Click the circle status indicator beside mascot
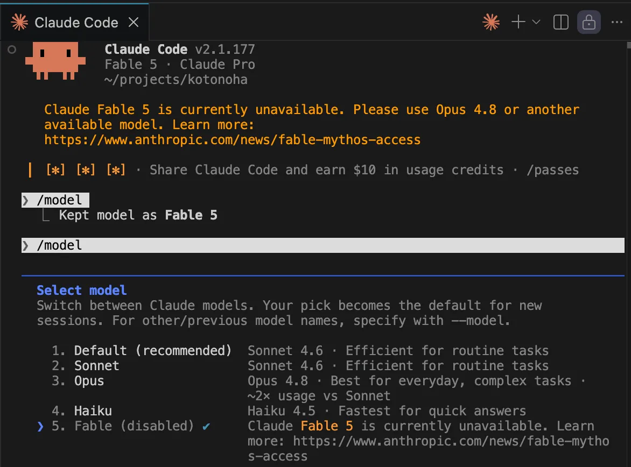This screenshot has width=631, height=467. (x=12, y=49)
